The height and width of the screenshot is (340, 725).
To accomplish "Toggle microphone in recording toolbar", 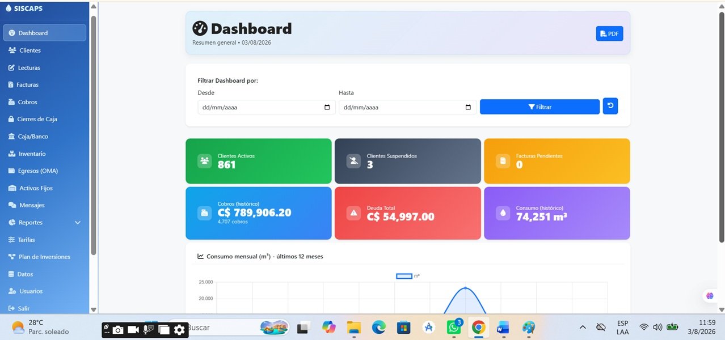I will point(149,329).
